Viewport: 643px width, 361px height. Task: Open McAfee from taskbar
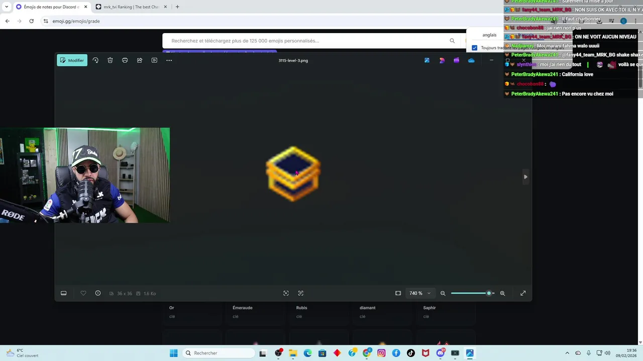click(426, 353)
